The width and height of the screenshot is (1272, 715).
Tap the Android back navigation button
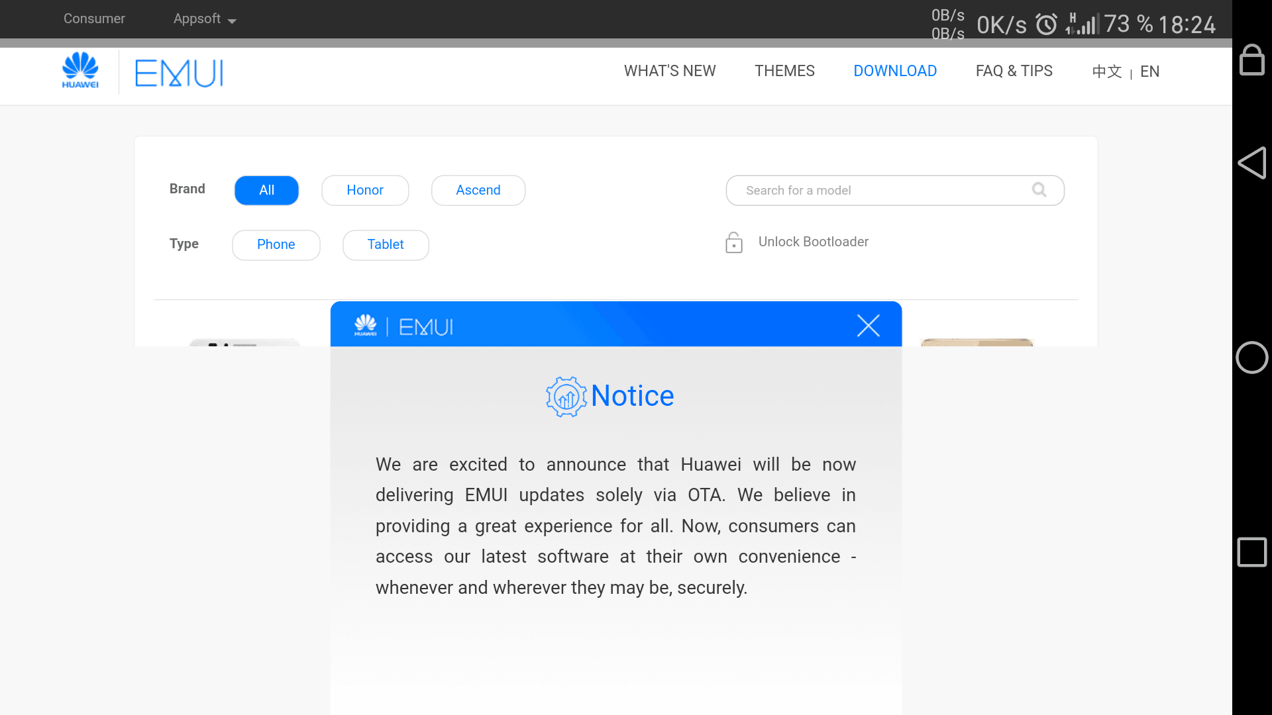click(1251, 163)
